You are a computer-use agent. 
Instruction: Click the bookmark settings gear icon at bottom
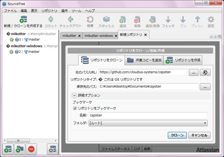(x=52, y=149)
